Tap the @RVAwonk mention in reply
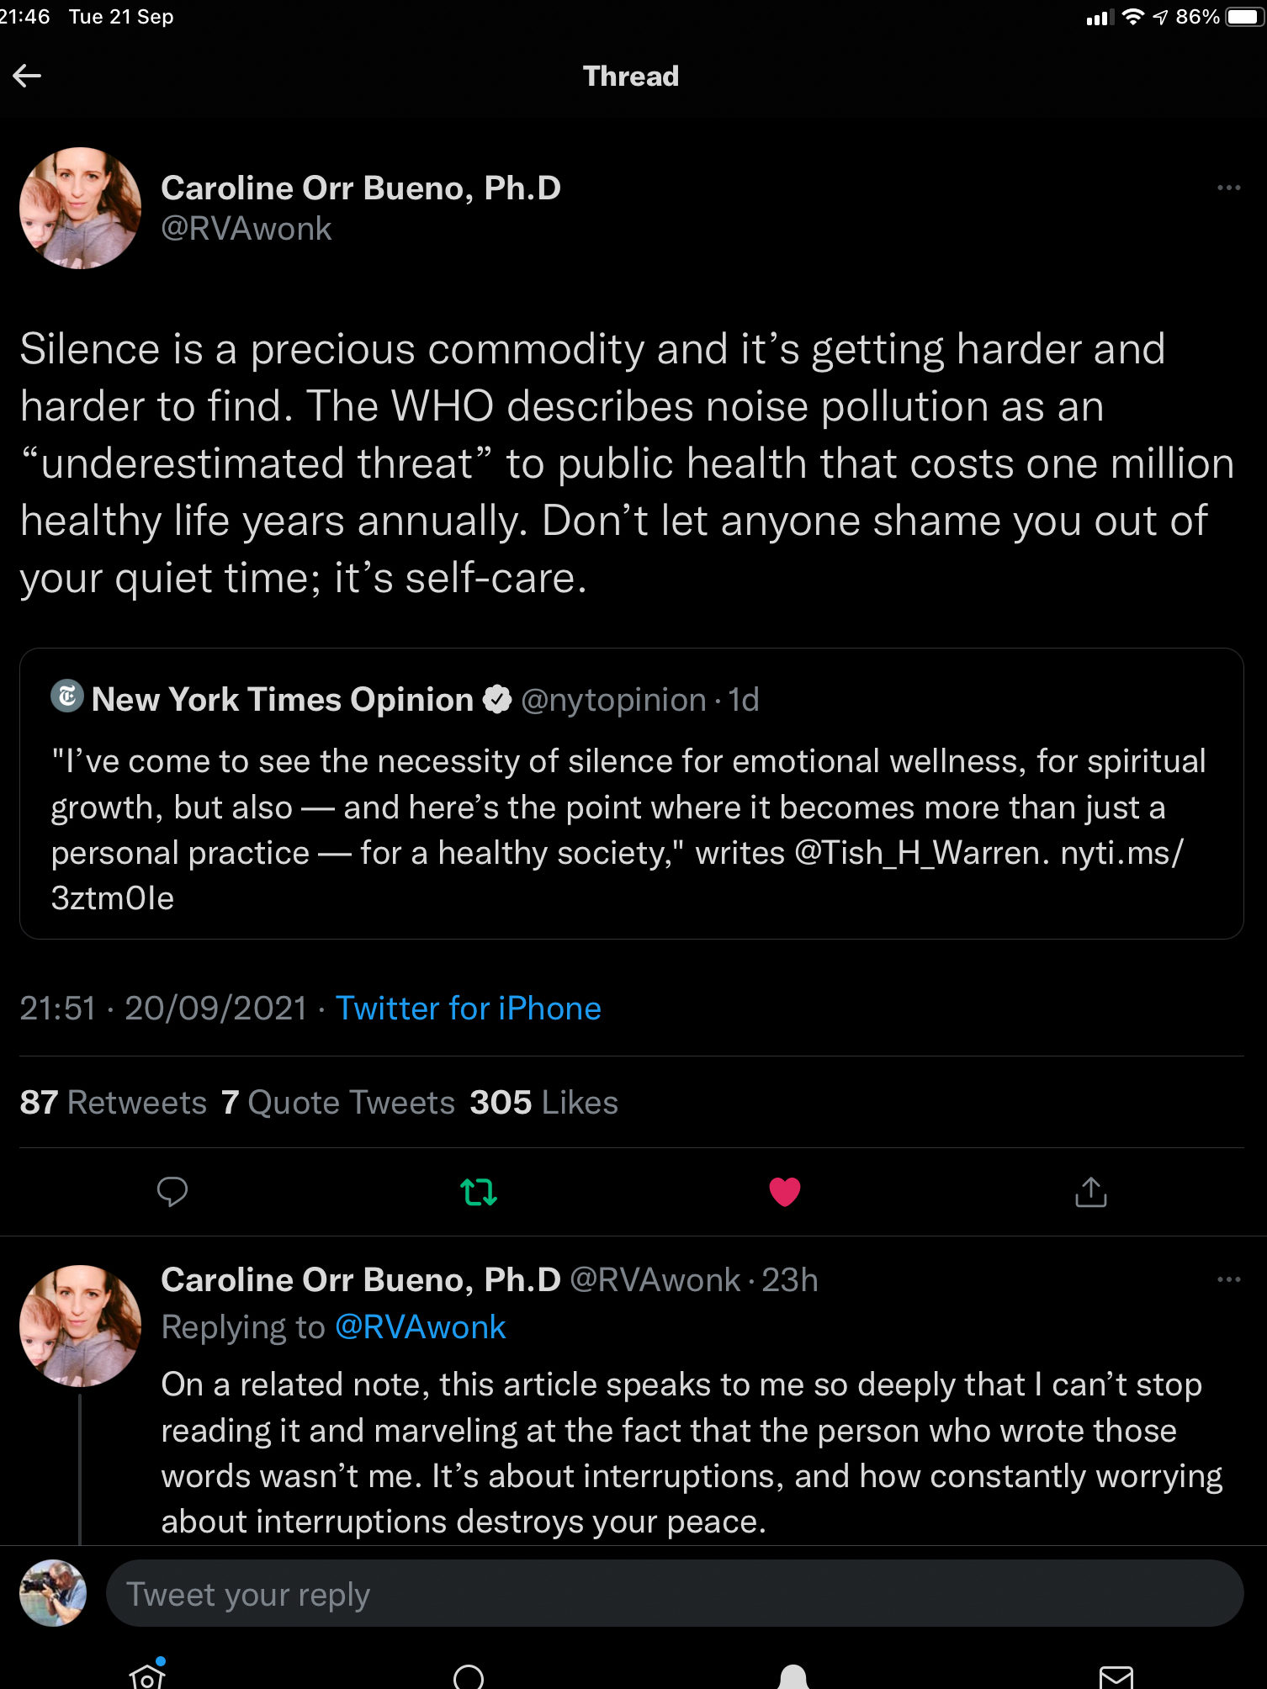This screenshot has width=1267, height=1689. (x=420, y=1326)
